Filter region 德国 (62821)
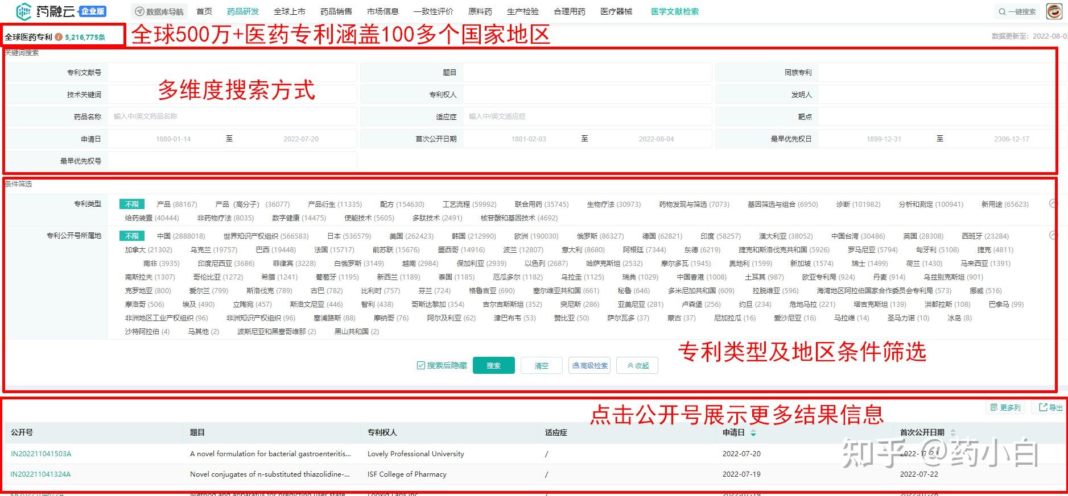The width and height of the screenshot is (1068, 496). [662, 236]
